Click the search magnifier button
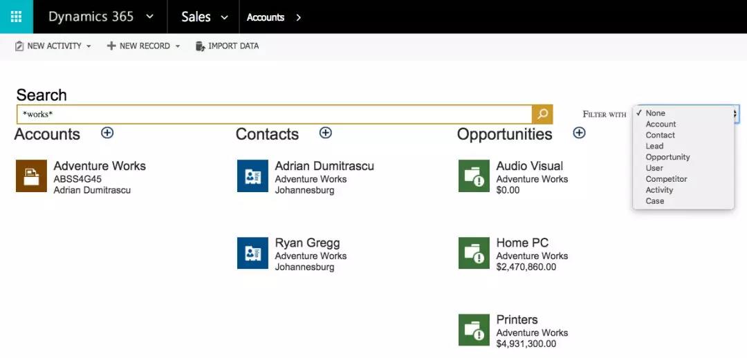The width and height of the screenshot is (747, 358). [542, 114]
